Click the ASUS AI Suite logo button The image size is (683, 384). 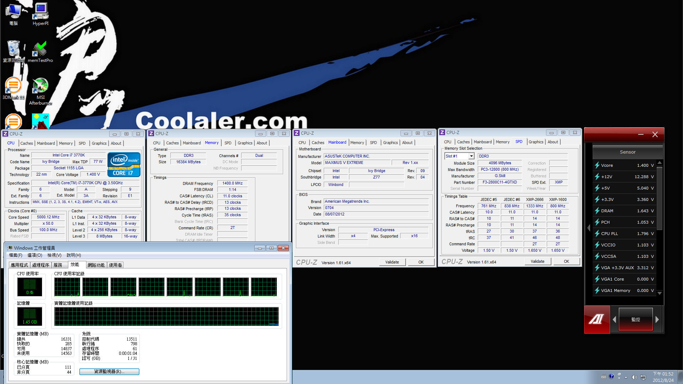(x=597, y=319)
